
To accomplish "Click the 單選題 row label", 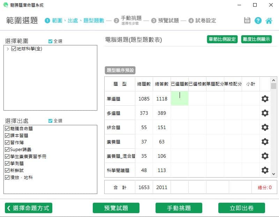I will point(114,99).
